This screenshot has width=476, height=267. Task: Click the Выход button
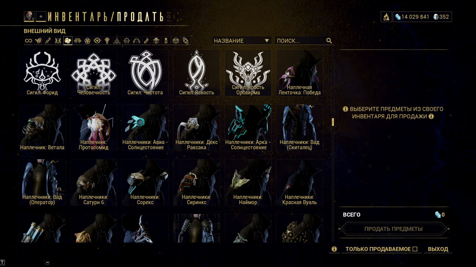coord(438,249)
